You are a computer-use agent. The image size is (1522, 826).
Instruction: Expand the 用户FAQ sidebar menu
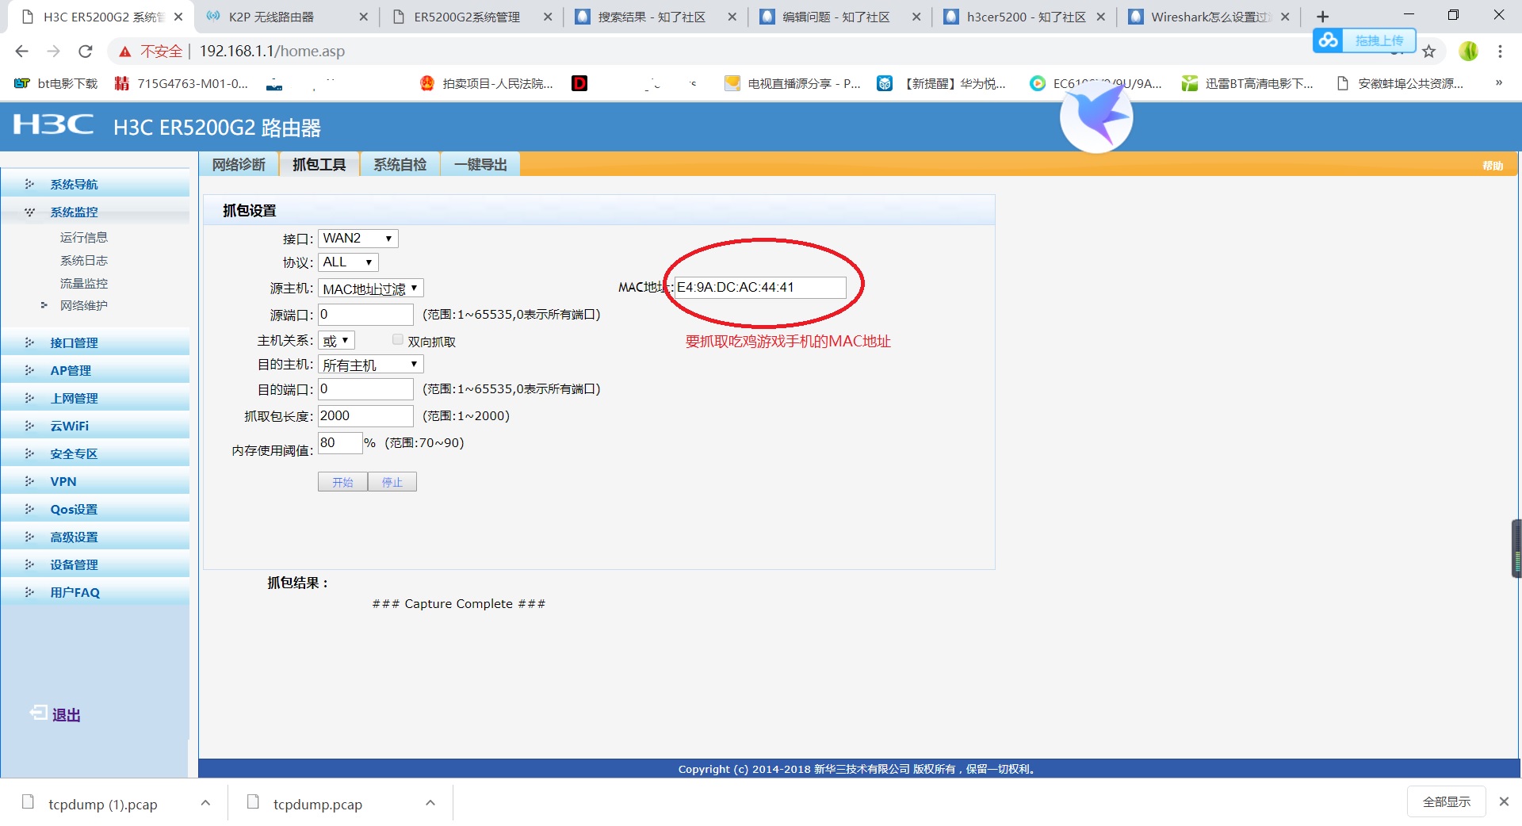click(x=95, y=593)
